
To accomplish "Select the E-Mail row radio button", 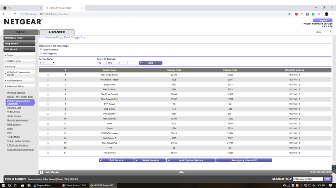I will 48,129.
